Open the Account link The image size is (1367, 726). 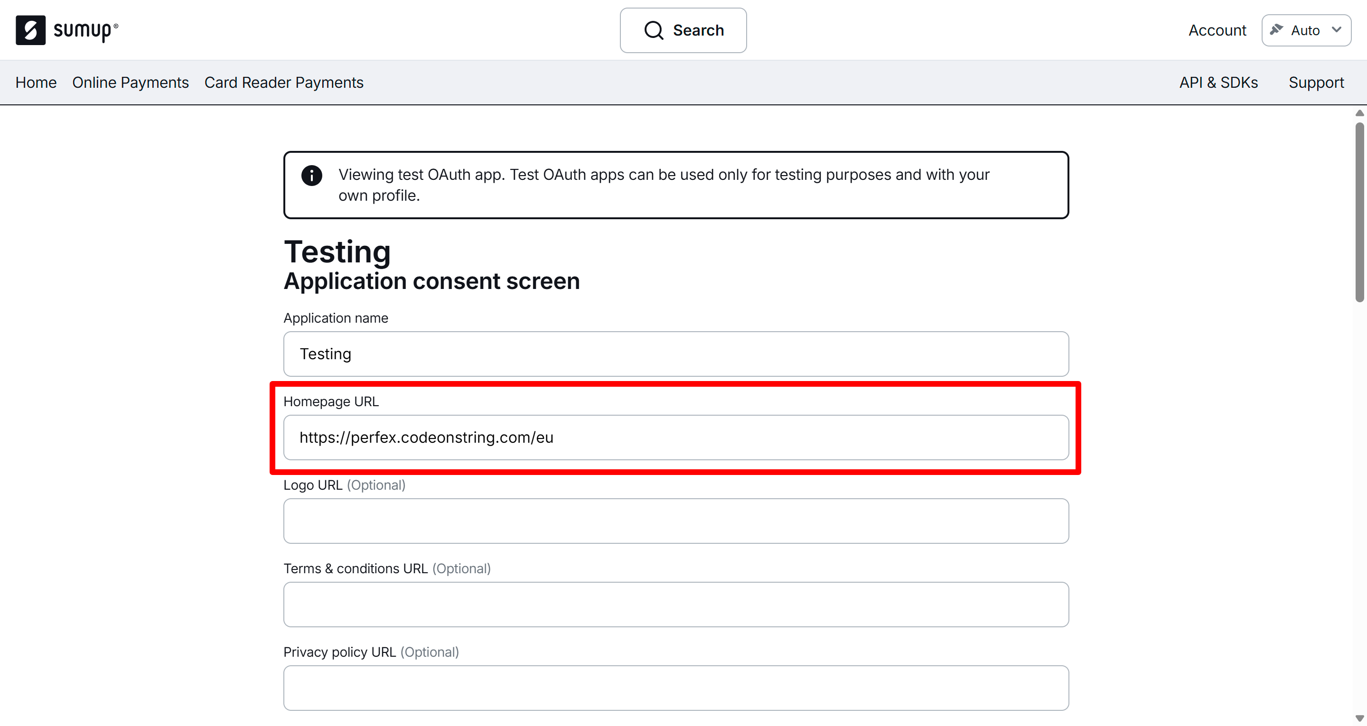(1217, 30)
